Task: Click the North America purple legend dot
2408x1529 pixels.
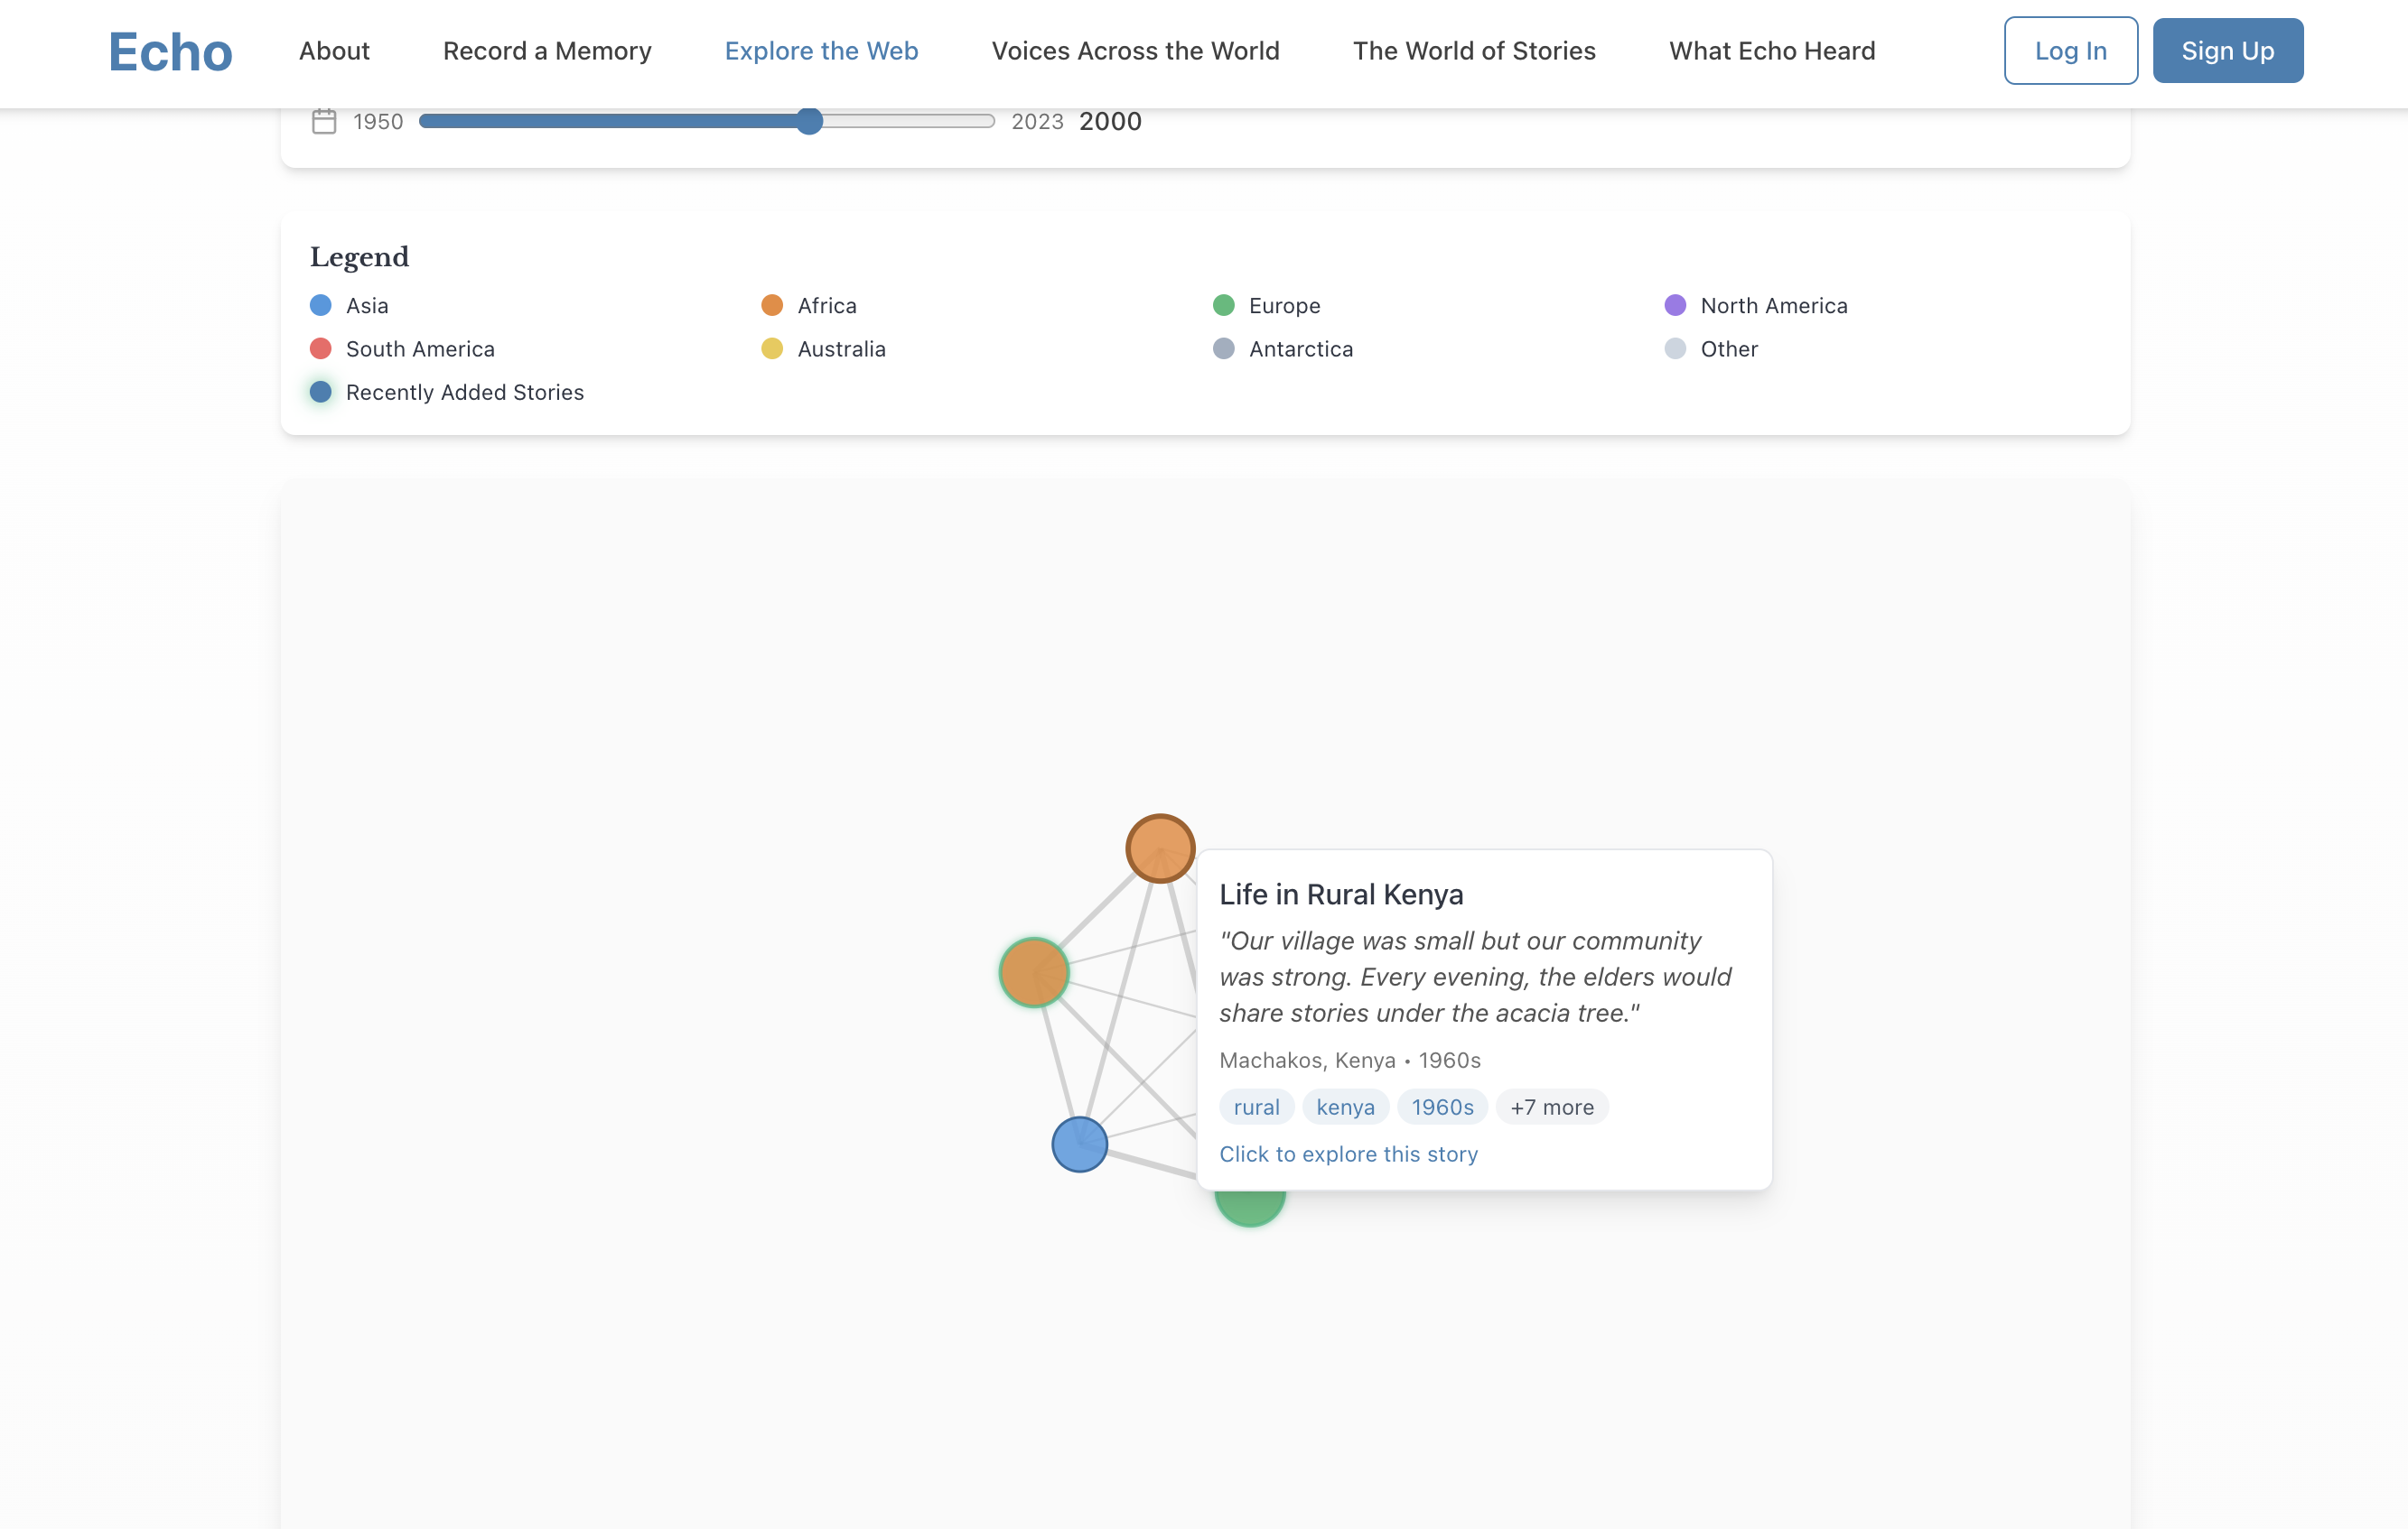Action: pyautogui.click(x=1675, y=305)
